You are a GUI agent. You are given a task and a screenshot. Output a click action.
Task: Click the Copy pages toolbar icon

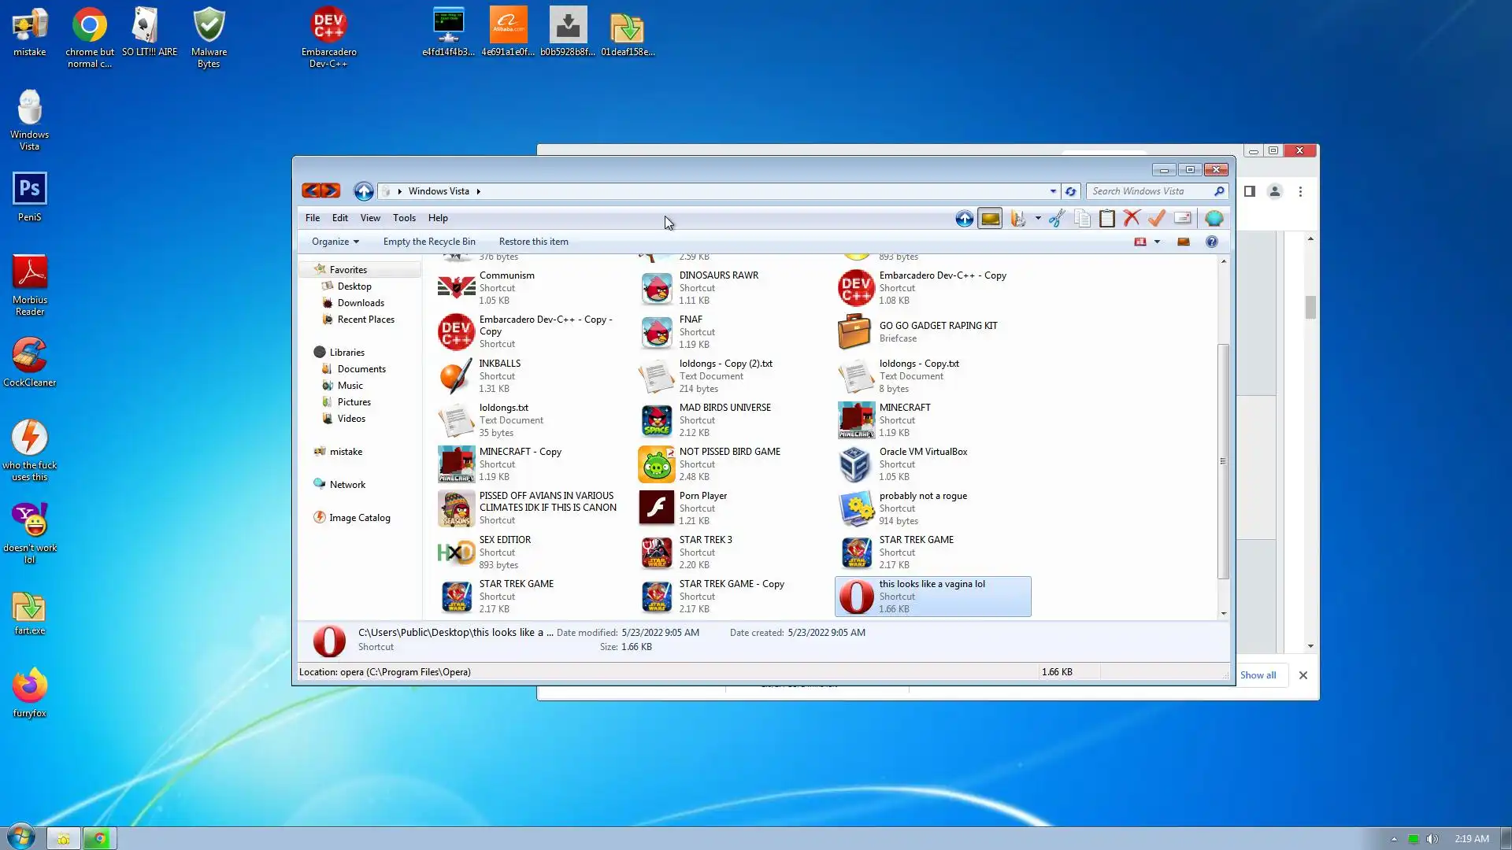coord(1082,219)
